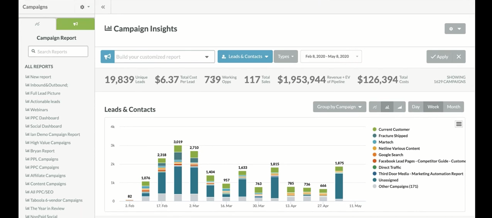This screenshot has height=218, width=492.
Task: Switch to the megaphone campaigns tab
Action: pos(75,24)
